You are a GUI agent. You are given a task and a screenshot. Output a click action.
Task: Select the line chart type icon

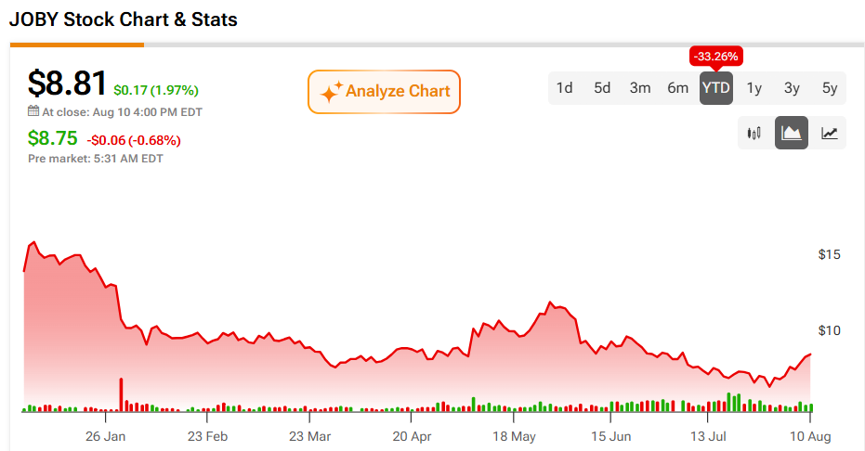[x=829, y=133]
